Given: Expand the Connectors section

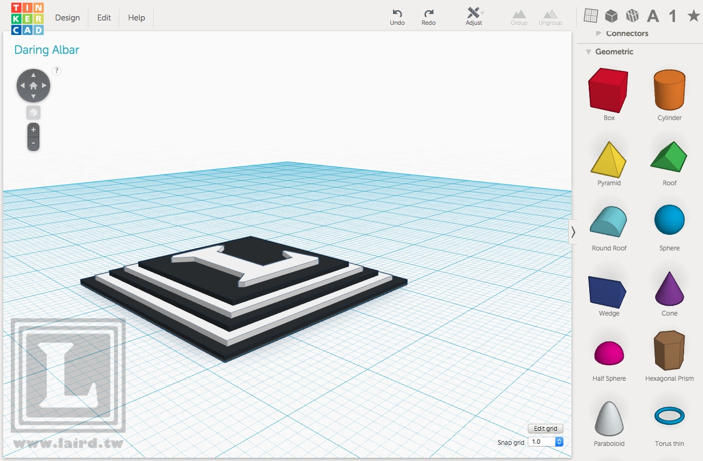Looking at the screenshot, I should [x=598, y=33].
